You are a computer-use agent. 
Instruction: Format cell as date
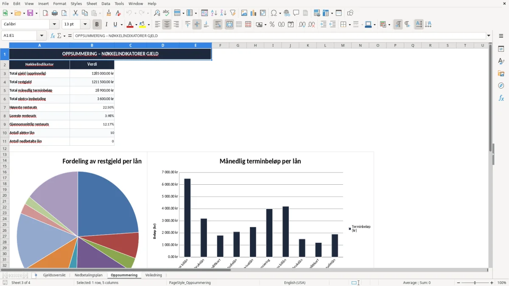coord(291,25)
